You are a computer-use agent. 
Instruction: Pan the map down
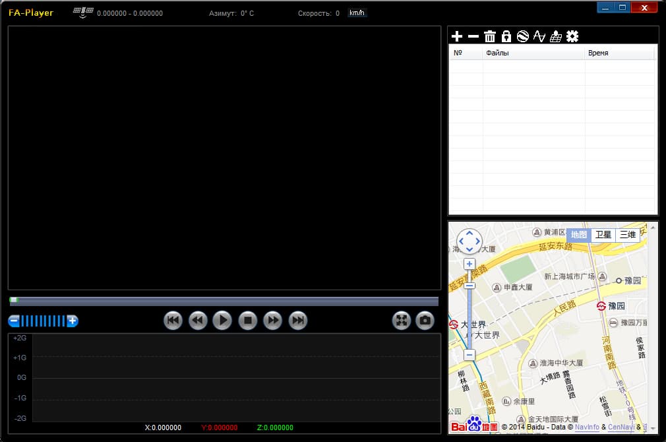click(x=469, y=249)
